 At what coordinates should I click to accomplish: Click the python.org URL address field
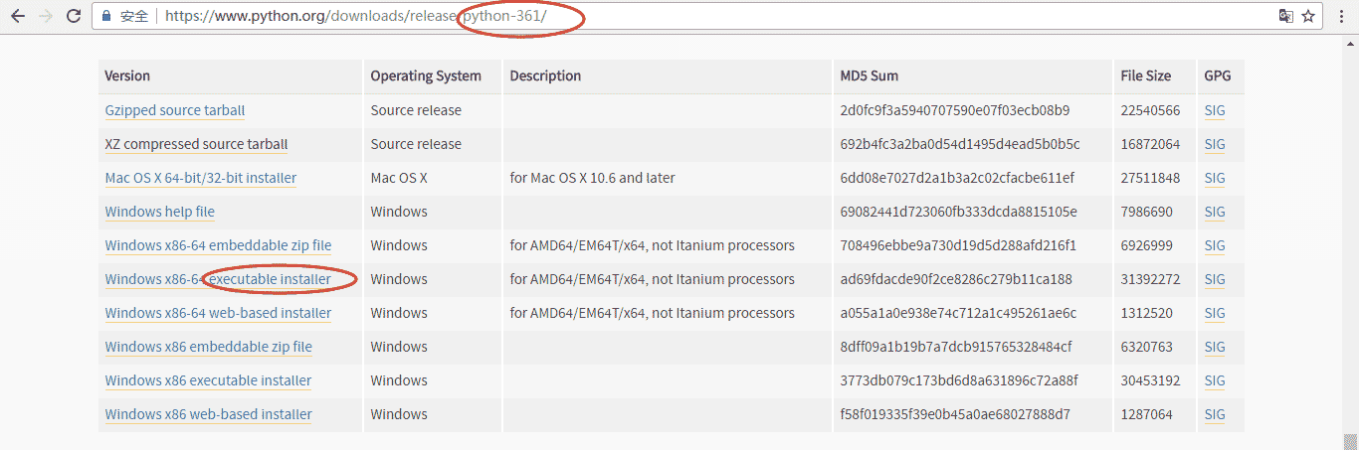click(696, 16)
